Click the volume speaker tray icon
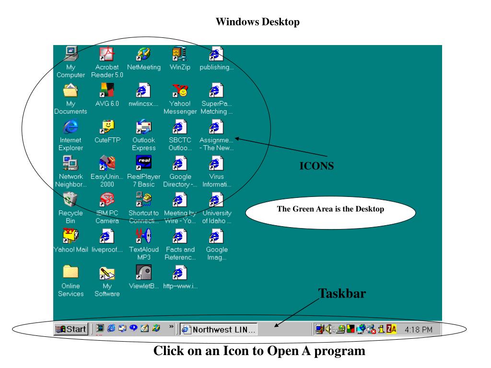The width and height of the screenshot is (491, 368). pos(328,329)
